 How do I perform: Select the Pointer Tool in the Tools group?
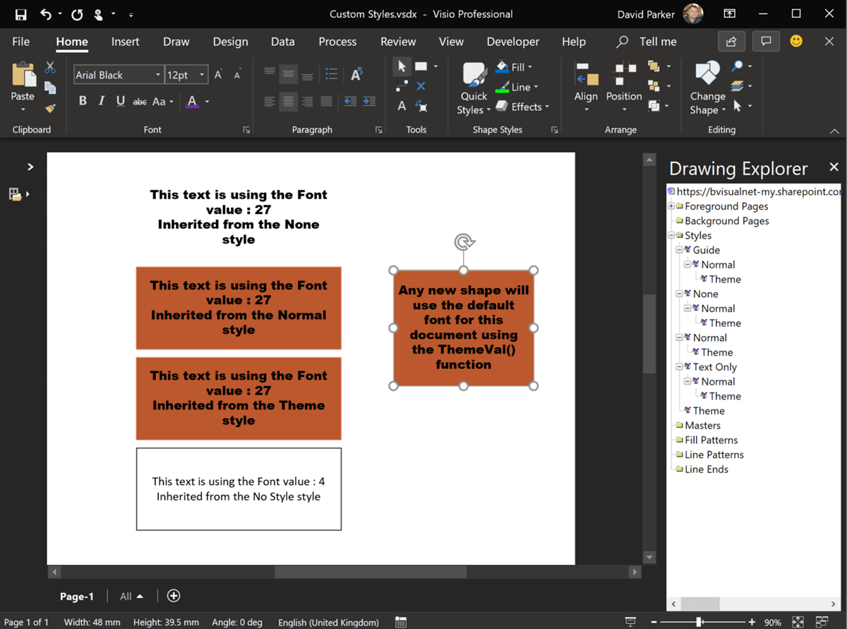(x=401, y=66)
